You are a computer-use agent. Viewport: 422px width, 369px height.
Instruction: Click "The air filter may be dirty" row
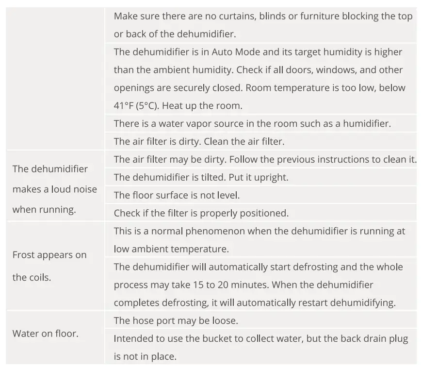265,159
